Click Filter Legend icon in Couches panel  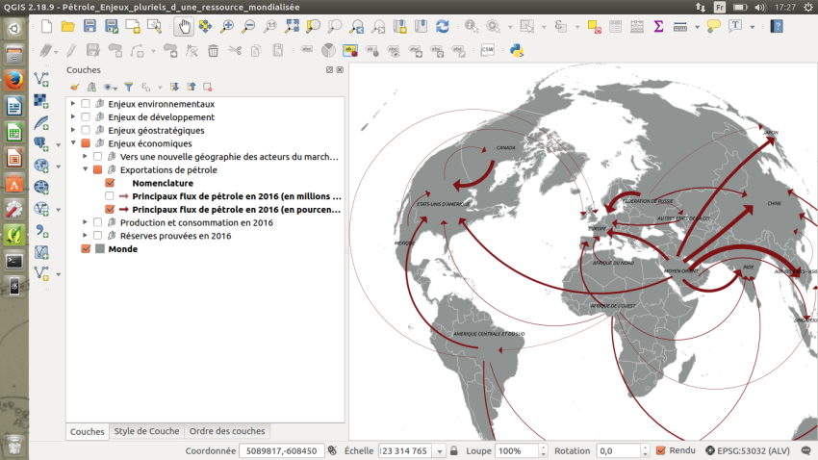pos(128,87)
